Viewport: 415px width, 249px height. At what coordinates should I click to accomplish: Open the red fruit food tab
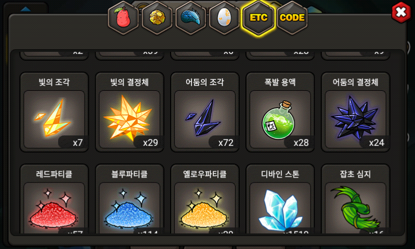click(x=123, y=18)
